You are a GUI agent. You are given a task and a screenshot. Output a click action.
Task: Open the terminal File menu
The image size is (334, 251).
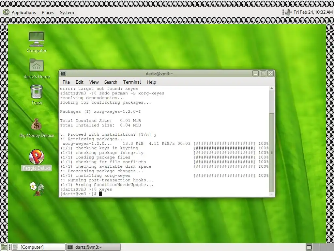click(66, 82)
